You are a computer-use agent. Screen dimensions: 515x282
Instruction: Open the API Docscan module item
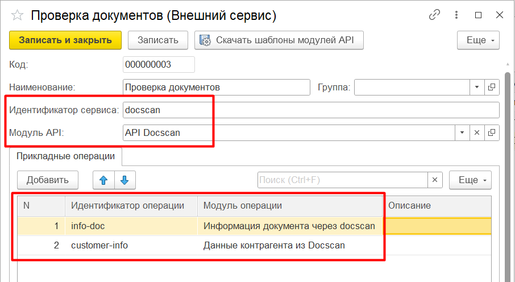[492, 132]
